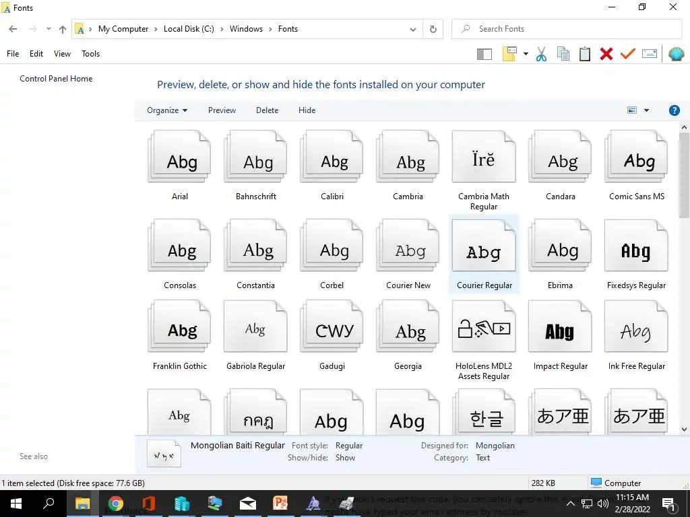This screenshot has width=690, height=517.
Task: Click the orange checkmark toolbar icon
Action: 628,54
